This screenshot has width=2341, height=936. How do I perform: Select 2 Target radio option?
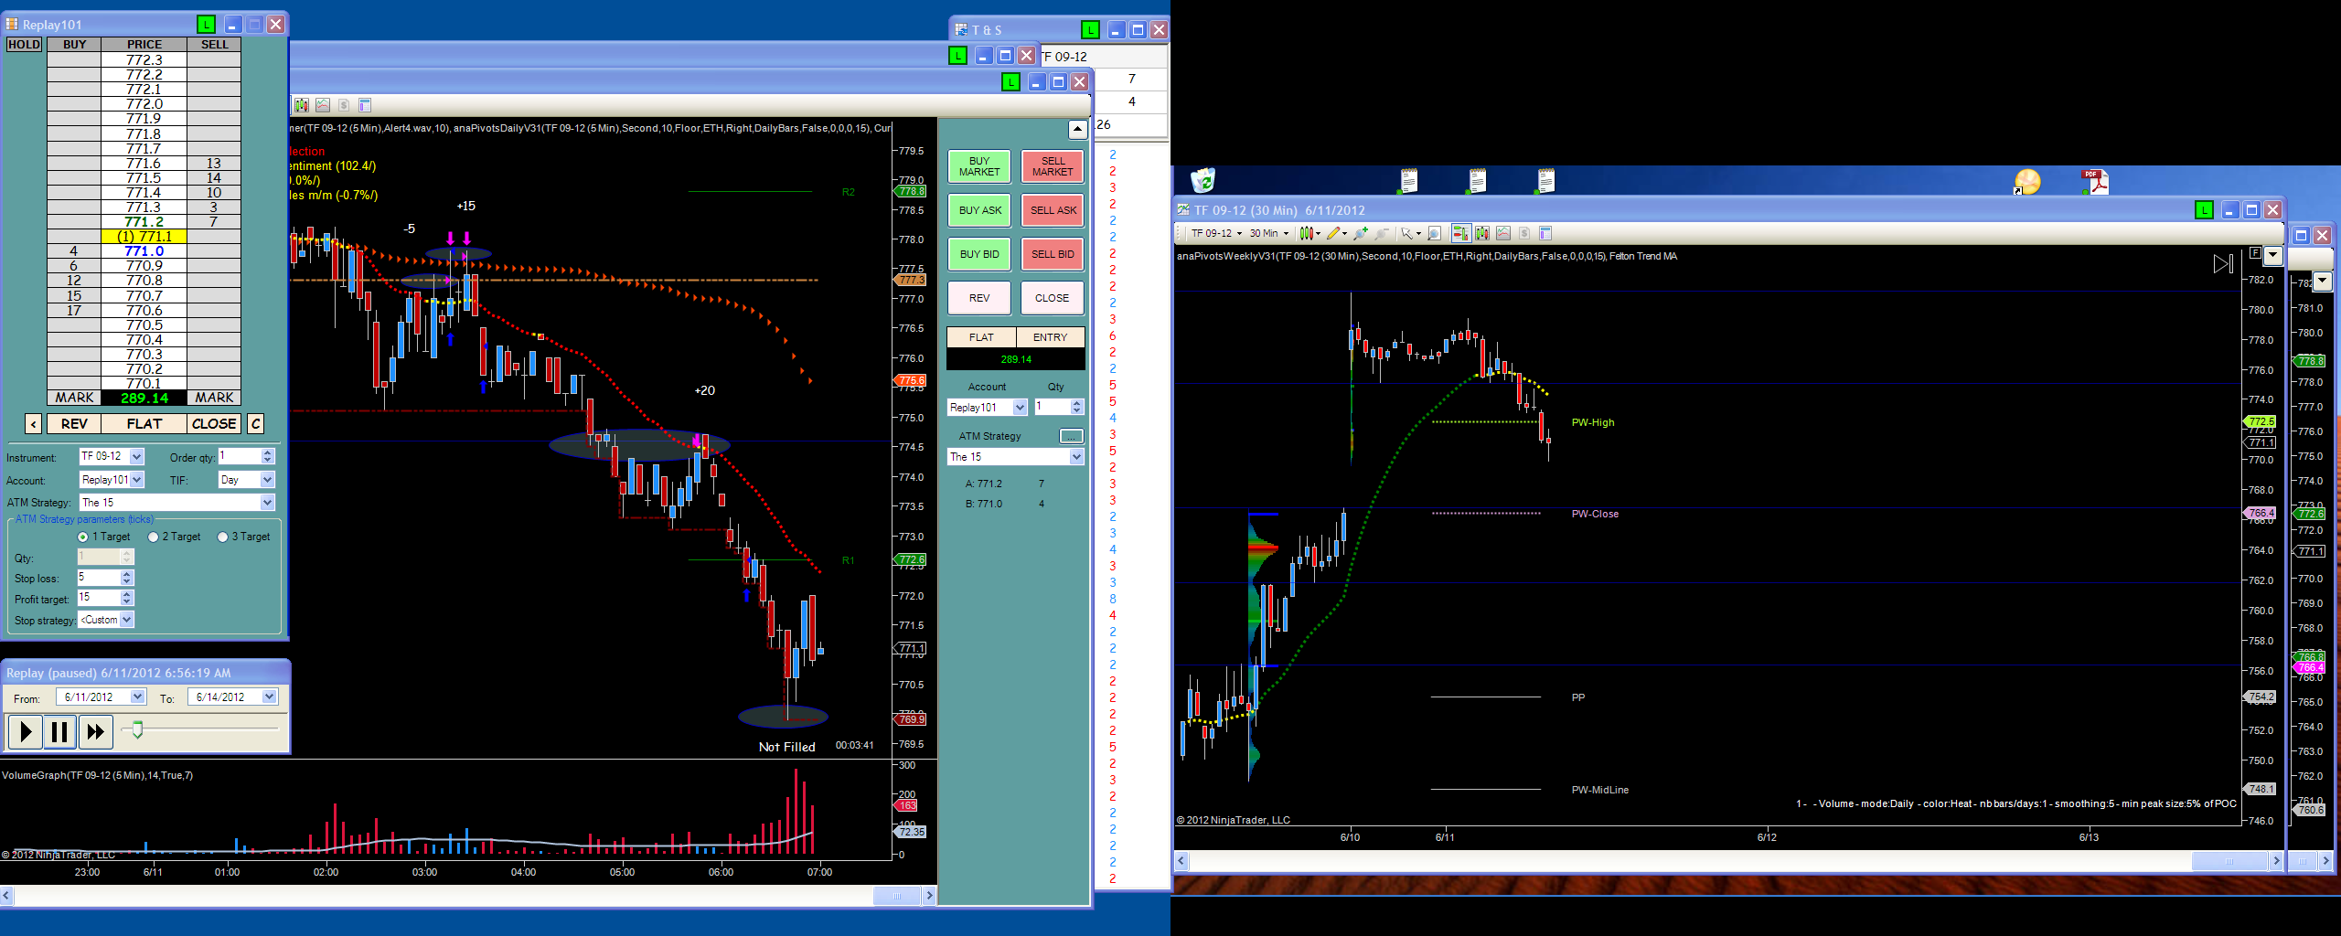153,537
